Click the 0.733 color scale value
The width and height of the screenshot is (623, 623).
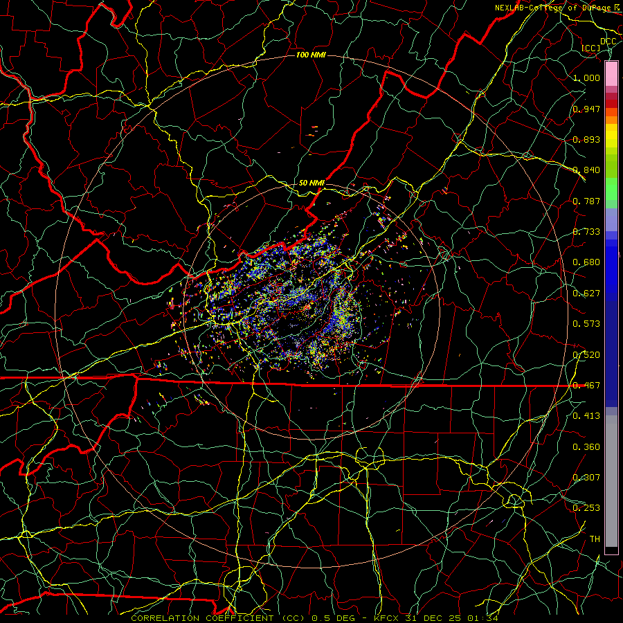[586, 232]
